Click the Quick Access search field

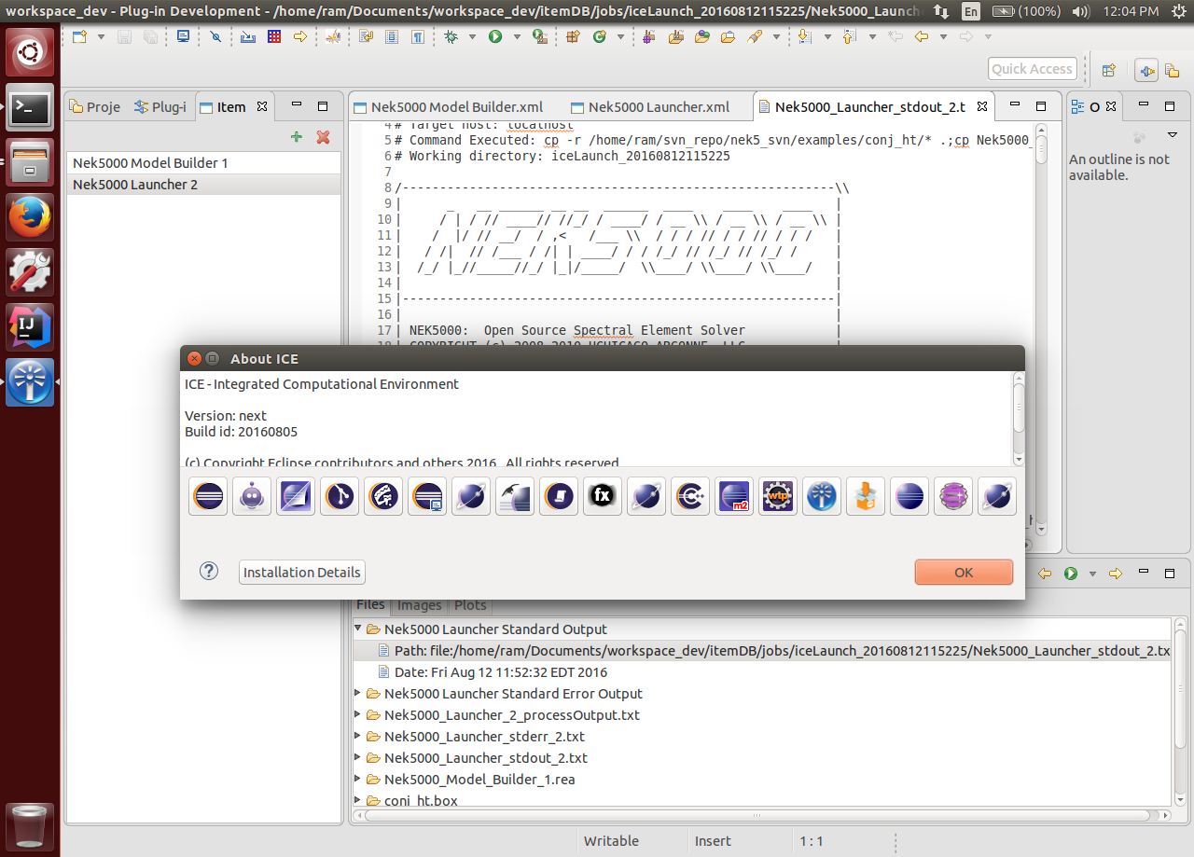1032,69
